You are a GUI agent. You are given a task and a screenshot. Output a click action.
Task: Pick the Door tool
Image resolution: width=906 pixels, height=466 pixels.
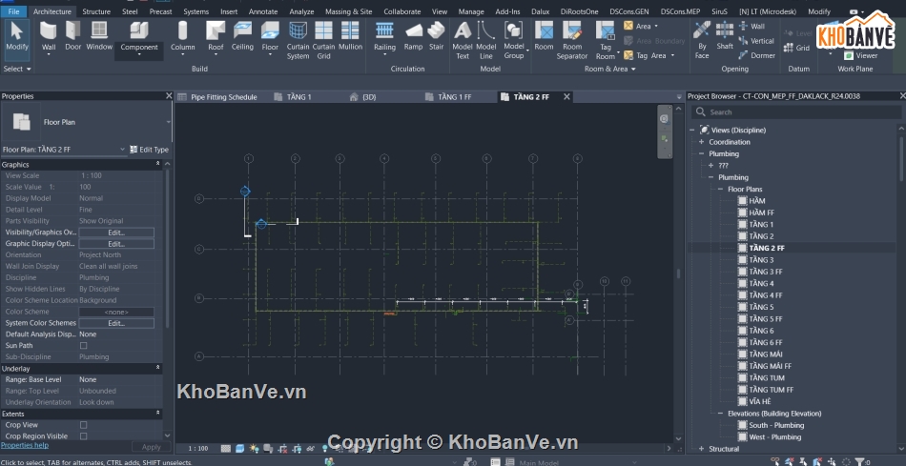tap(72, 36)
